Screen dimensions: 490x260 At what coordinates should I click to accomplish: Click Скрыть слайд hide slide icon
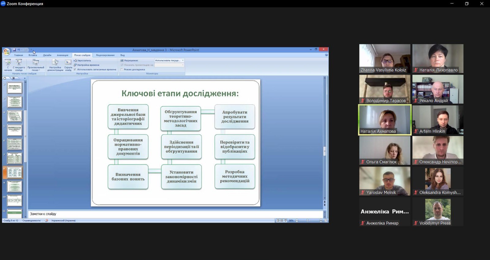[x=68, y=65]
